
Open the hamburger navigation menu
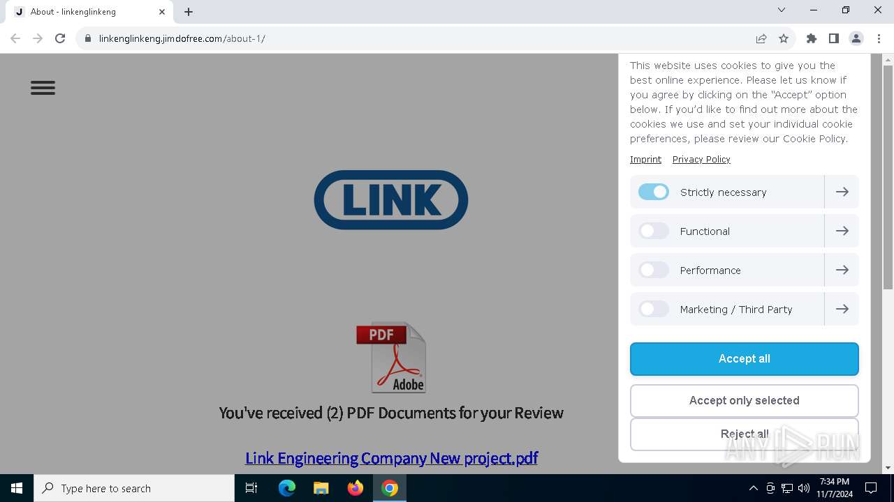coord(43,88)
